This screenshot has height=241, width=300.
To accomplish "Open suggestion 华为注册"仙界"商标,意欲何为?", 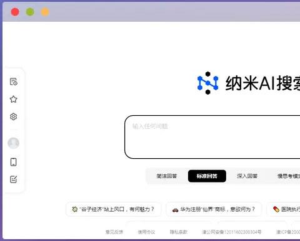I will 214,209.
